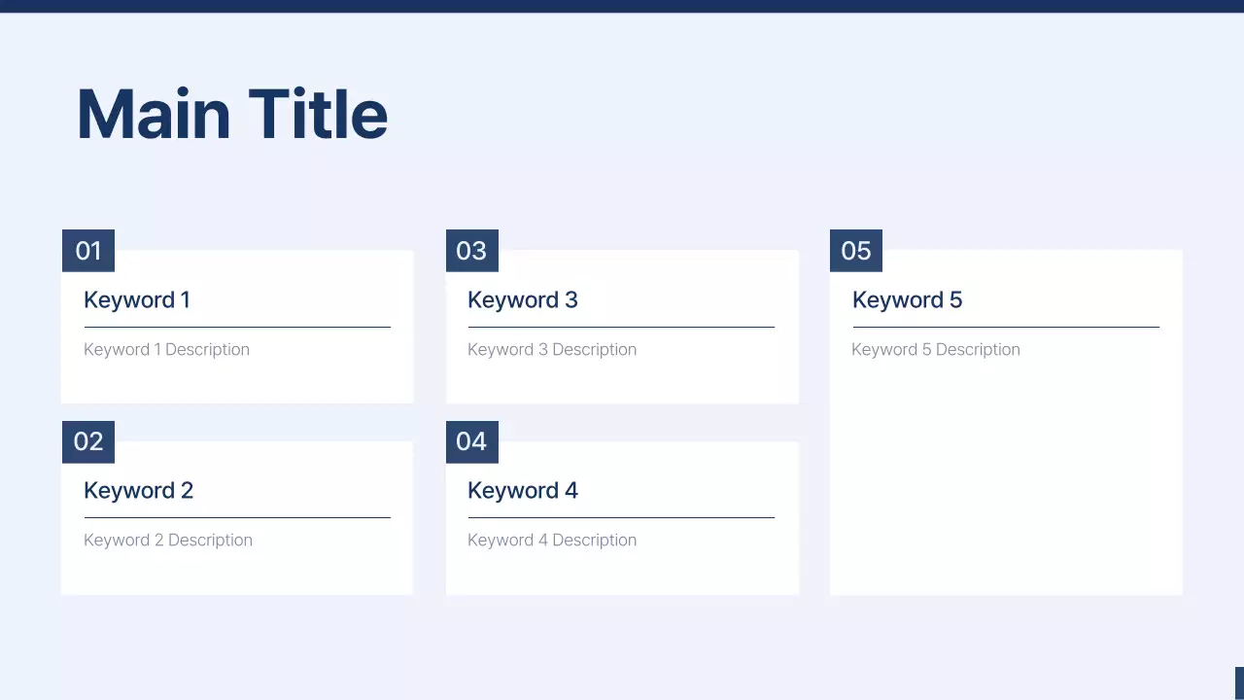
Task: Click the Keyword 1 Description text
Action: [166, 349]
